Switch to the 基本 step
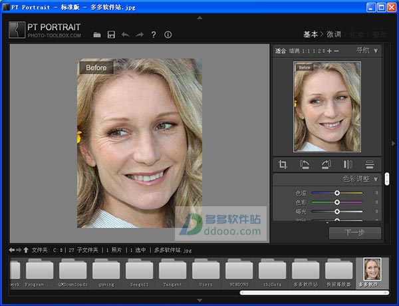Screen dimensions: 399x306 click(311, 34)
